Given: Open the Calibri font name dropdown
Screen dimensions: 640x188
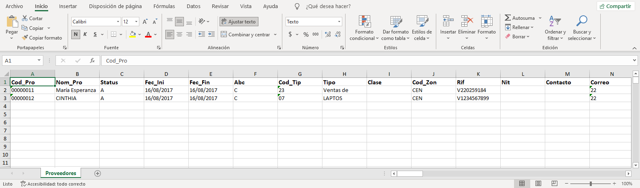Looking at the screenshot, I should 118,21.
